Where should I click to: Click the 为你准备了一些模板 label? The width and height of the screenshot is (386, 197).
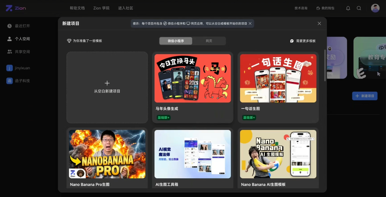pyautogui.click(x=87, y=41)
